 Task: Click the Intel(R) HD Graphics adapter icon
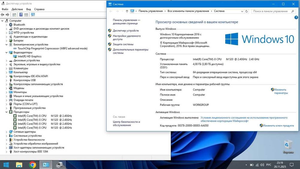click(x=15, y=57)
